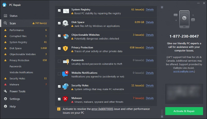The image size is (207, 119).
Task: Select Malware in the sidebar
Action: pyautogui.click(x=25, y=84)
